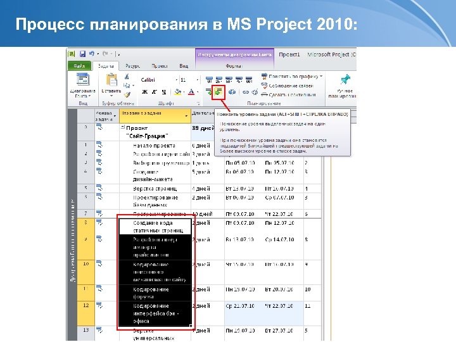
Task: Open Task Mode column header dropdown
Action: click(x=115, y=116)
